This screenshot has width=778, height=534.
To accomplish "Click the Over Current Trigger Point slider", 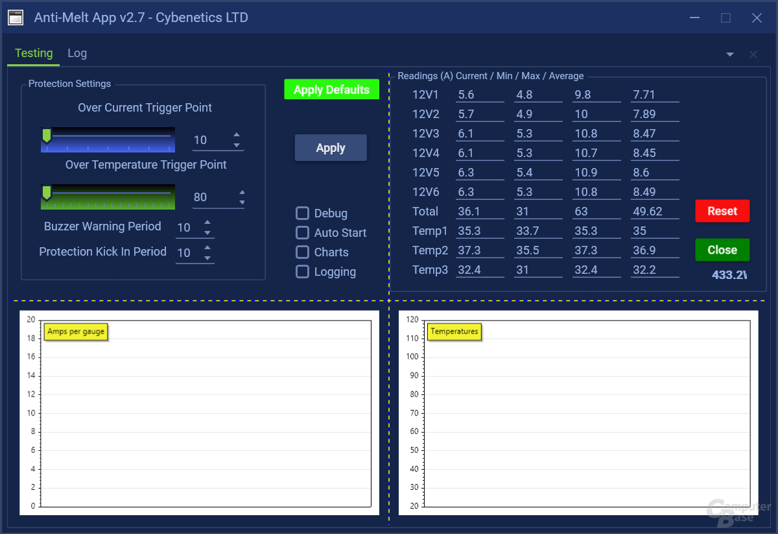I will pos(108,140).
